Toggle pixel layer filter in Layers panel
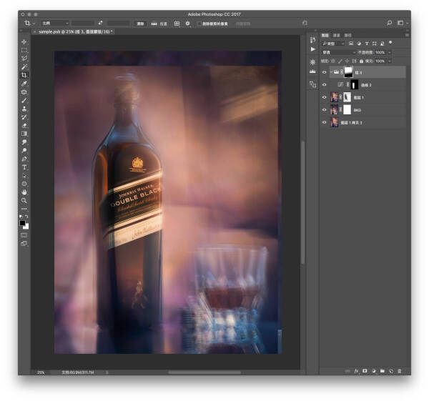This screenshot has width=429, height=401. click(351, 44)
